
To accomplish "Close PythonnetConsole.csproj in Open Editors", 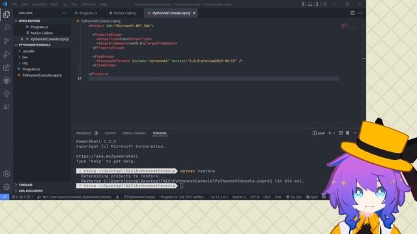I will coord(22,39).
